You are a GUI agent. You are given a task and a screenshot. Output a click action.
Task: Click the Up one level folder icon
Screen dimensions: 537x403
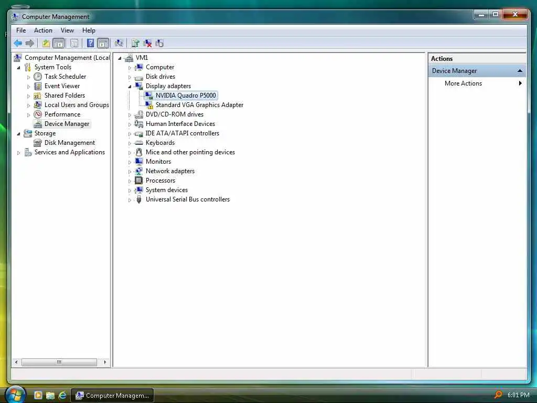pos(46,43)
